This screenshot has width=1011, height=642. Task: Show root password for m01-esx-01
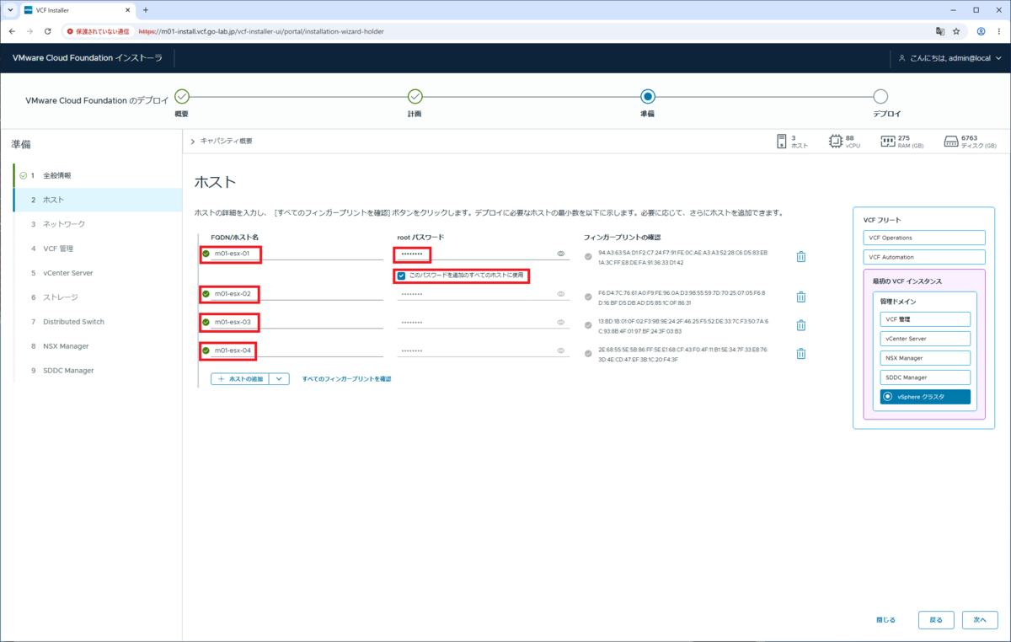pos(560,254)
